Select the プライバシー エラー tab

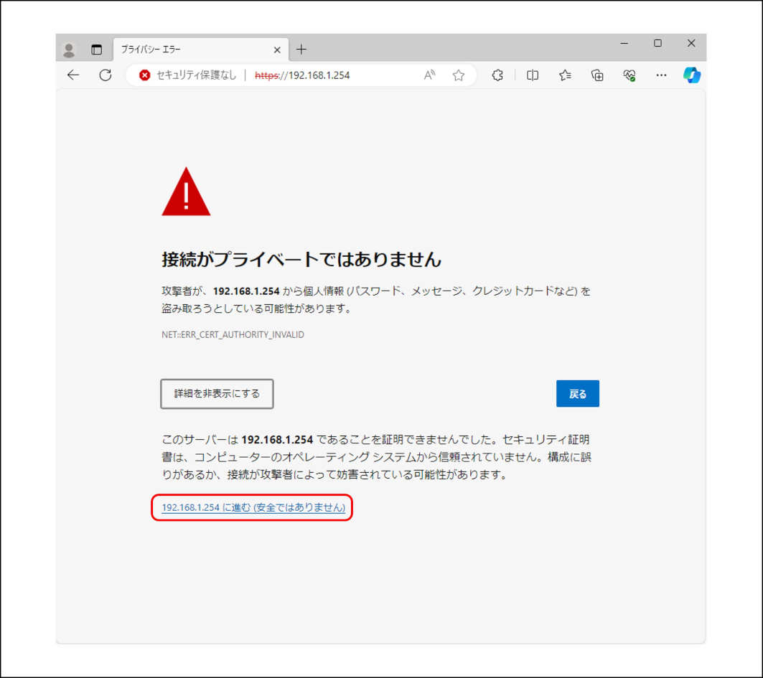pyautogui.click(x=201, y=49)
